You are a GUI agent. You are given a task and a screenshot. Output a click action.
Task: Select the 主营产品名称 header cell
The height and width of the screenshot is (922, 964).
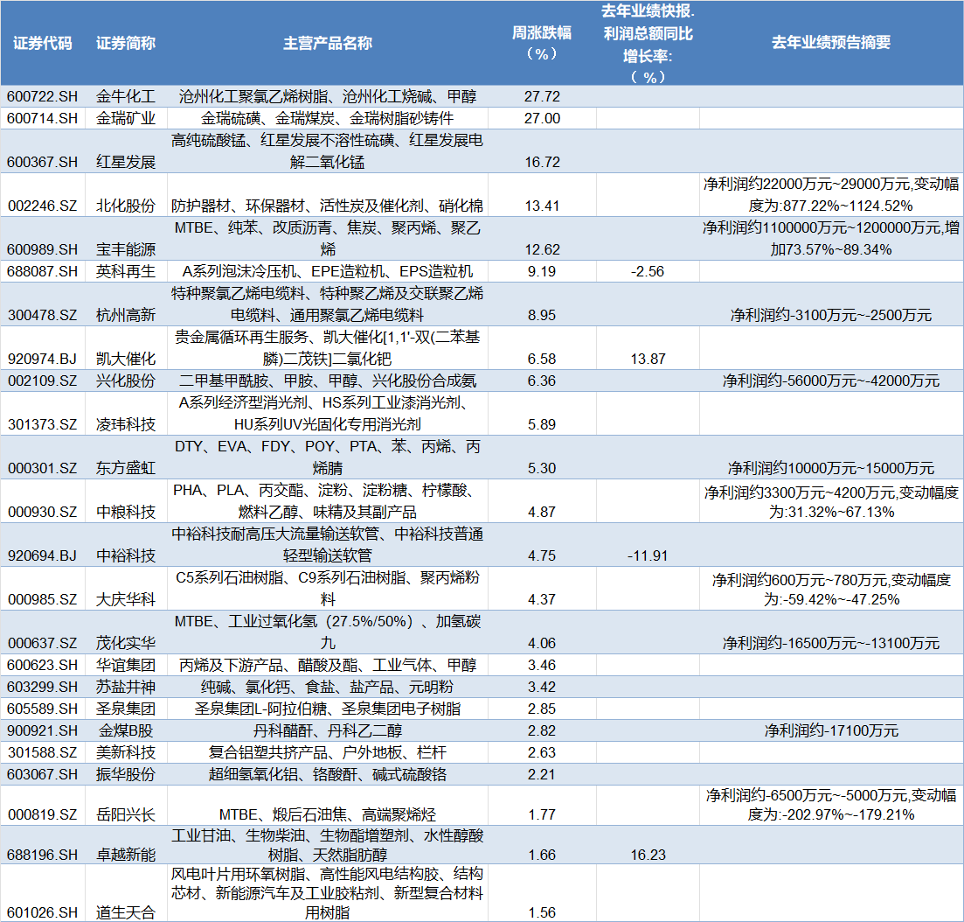coord(327,43)
